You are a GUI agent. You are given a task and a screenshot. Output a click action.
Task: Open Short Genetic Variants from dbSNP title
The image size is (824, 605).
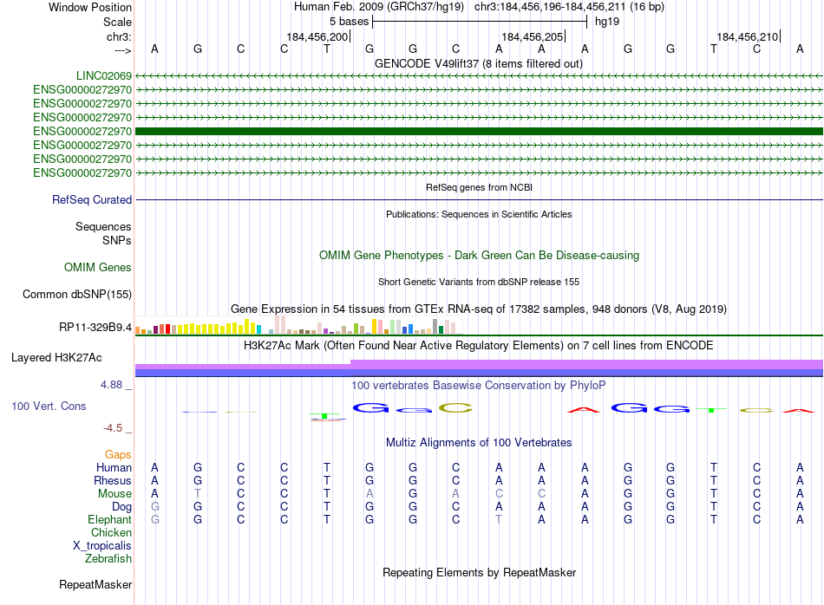(x=479, y=282)
